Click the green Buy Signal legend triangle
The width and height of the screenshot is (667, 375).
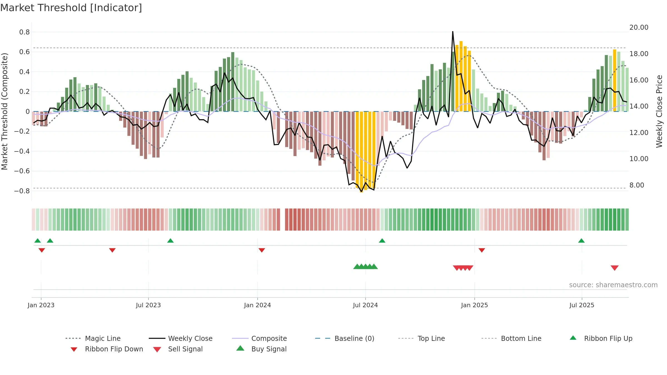(x=240, y=348)
